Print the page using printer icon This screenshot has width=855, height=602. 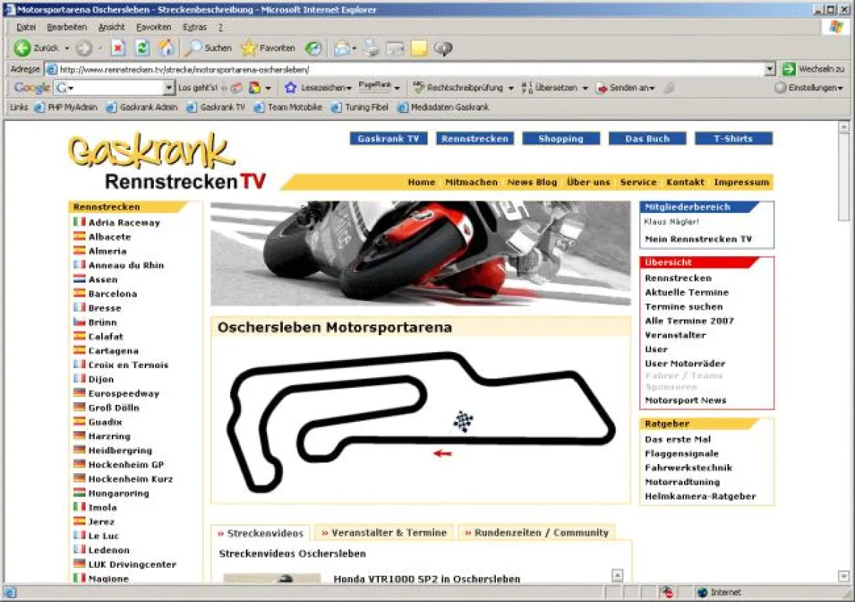click(371, 48)
